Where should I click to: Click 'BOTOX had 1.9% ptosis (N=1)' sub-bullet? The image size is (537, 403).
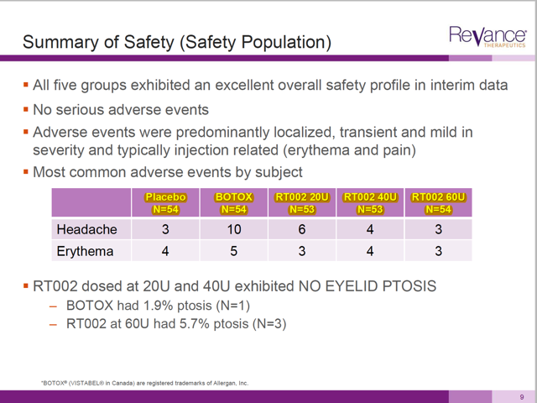pos(158,306)
